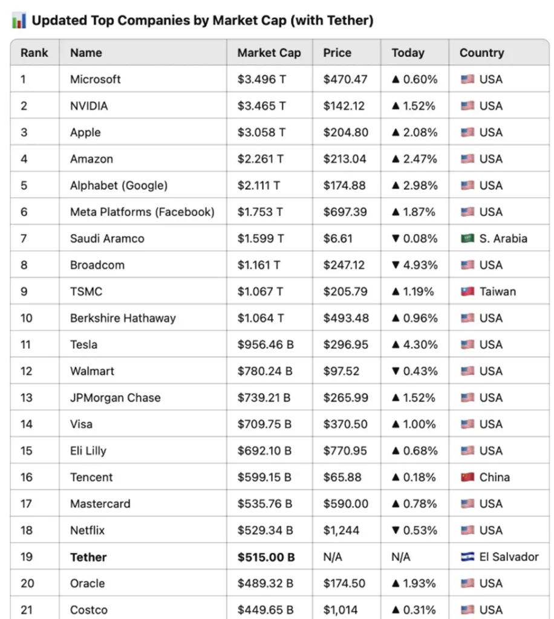This screenshot has width=554, height=619.
Task: Click the down arrow in Broadcom's Today cell
Action: (x=396, y=265)
